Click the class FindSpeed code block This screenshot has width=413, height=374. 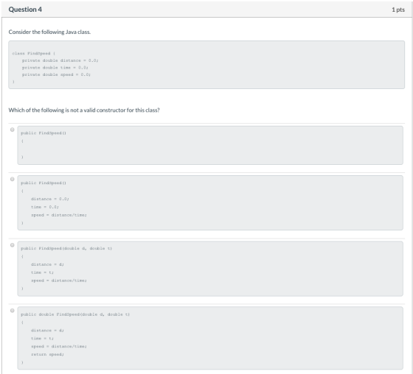click(206, 65)
